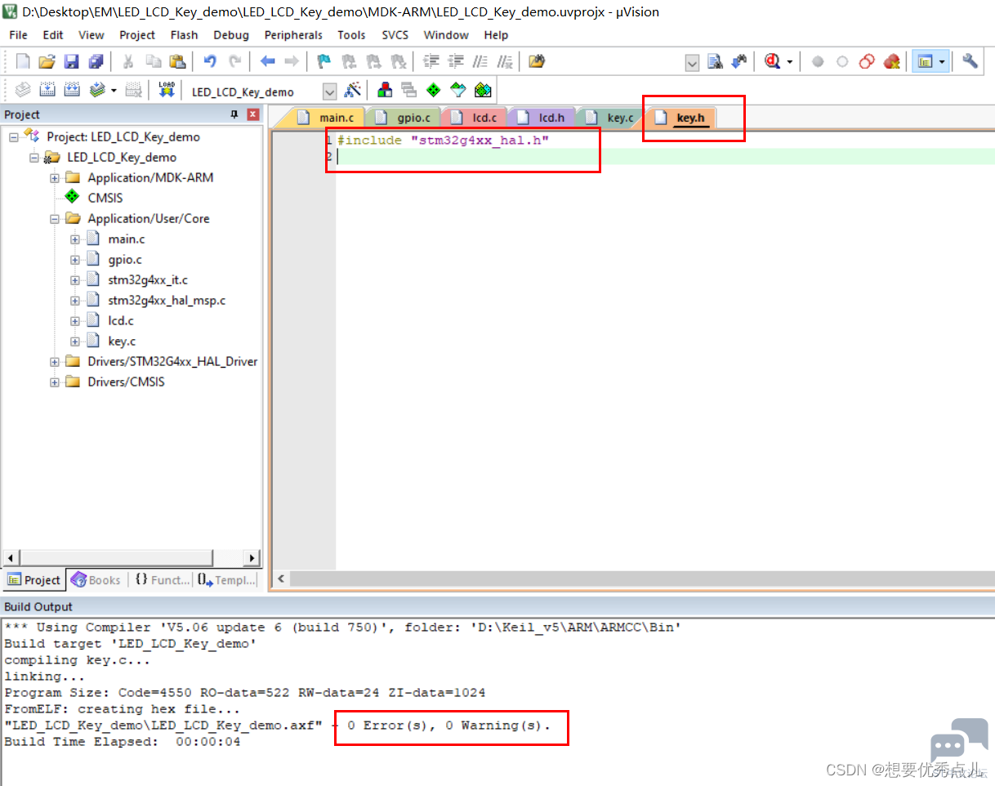
Task: Open the Peripherals menu
Action: (293, 35)
